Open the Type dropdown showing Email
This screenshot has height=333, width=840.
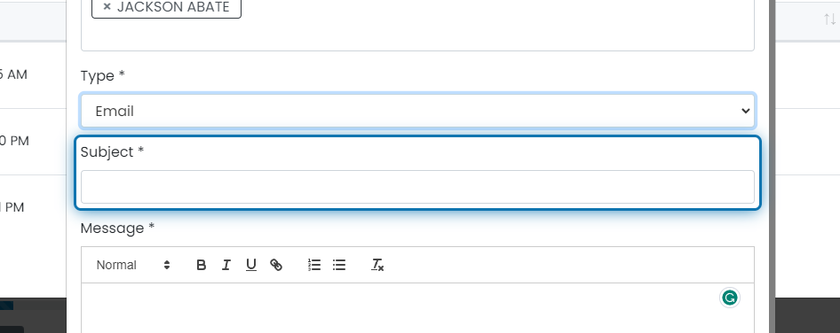coord(417,112)
